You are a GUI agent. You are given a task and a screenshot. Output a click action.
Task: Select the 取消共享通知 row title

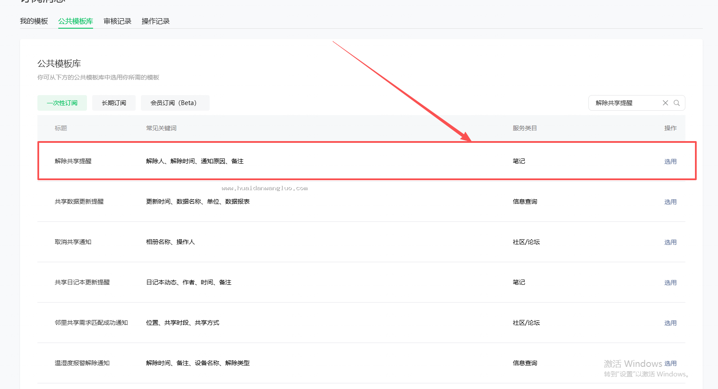[73, 242]
